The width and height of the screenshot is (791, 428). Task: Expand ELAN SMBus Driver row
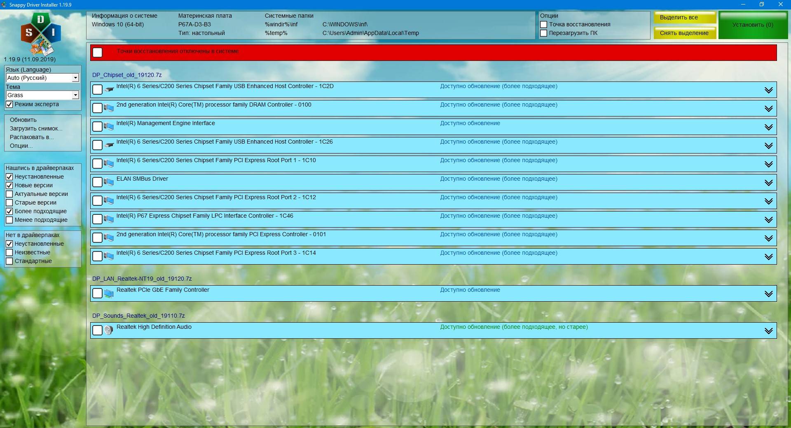pos(768,183)
